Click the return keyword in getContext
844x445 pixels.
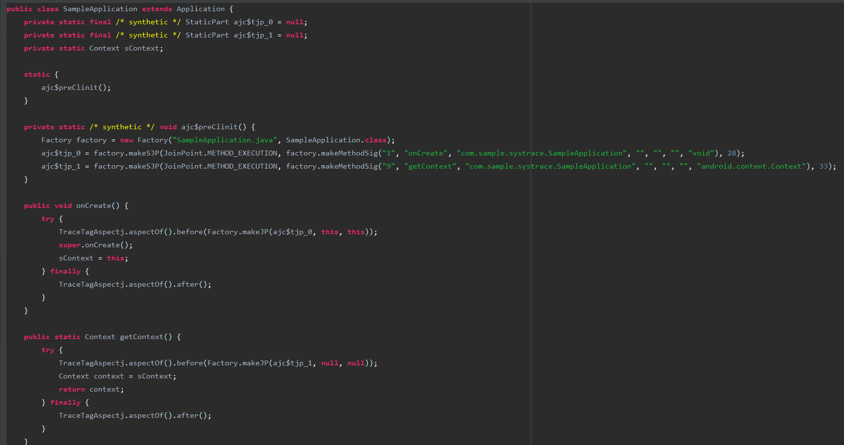click(x=71, y=389)
